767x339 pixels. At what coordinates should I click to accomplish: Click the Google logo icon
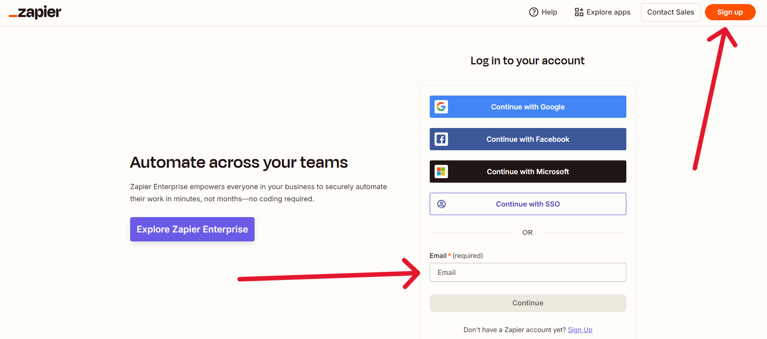(441, 107)
